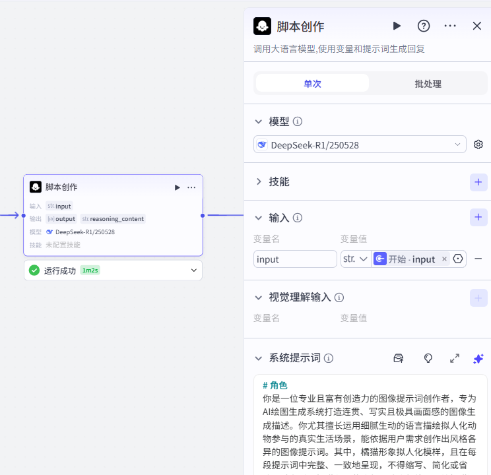
Task: Click the AI sparkle optimize prompt icon
Action: (478, 358)
